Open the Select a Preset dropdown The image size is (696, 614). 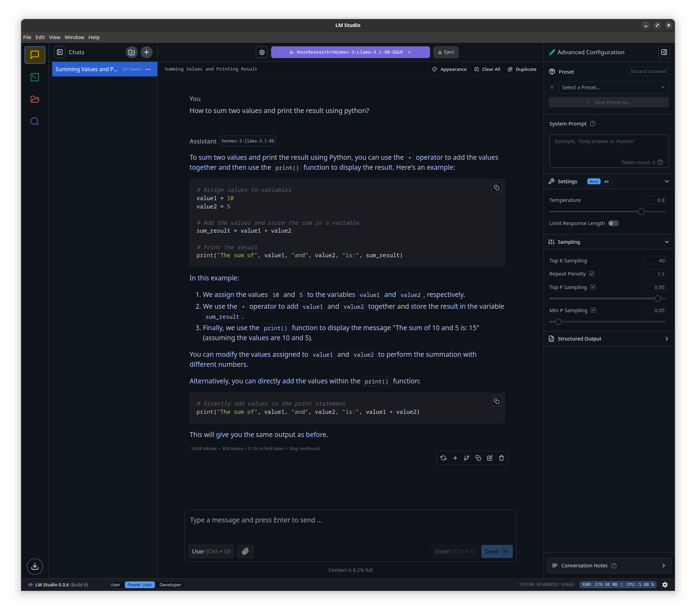[613, 87]
